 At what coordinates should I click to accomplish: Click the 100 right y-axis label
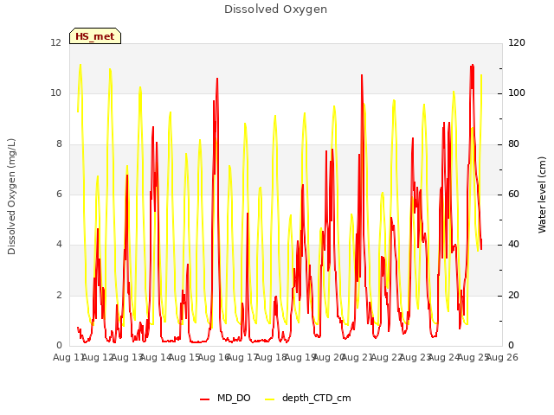517,93
